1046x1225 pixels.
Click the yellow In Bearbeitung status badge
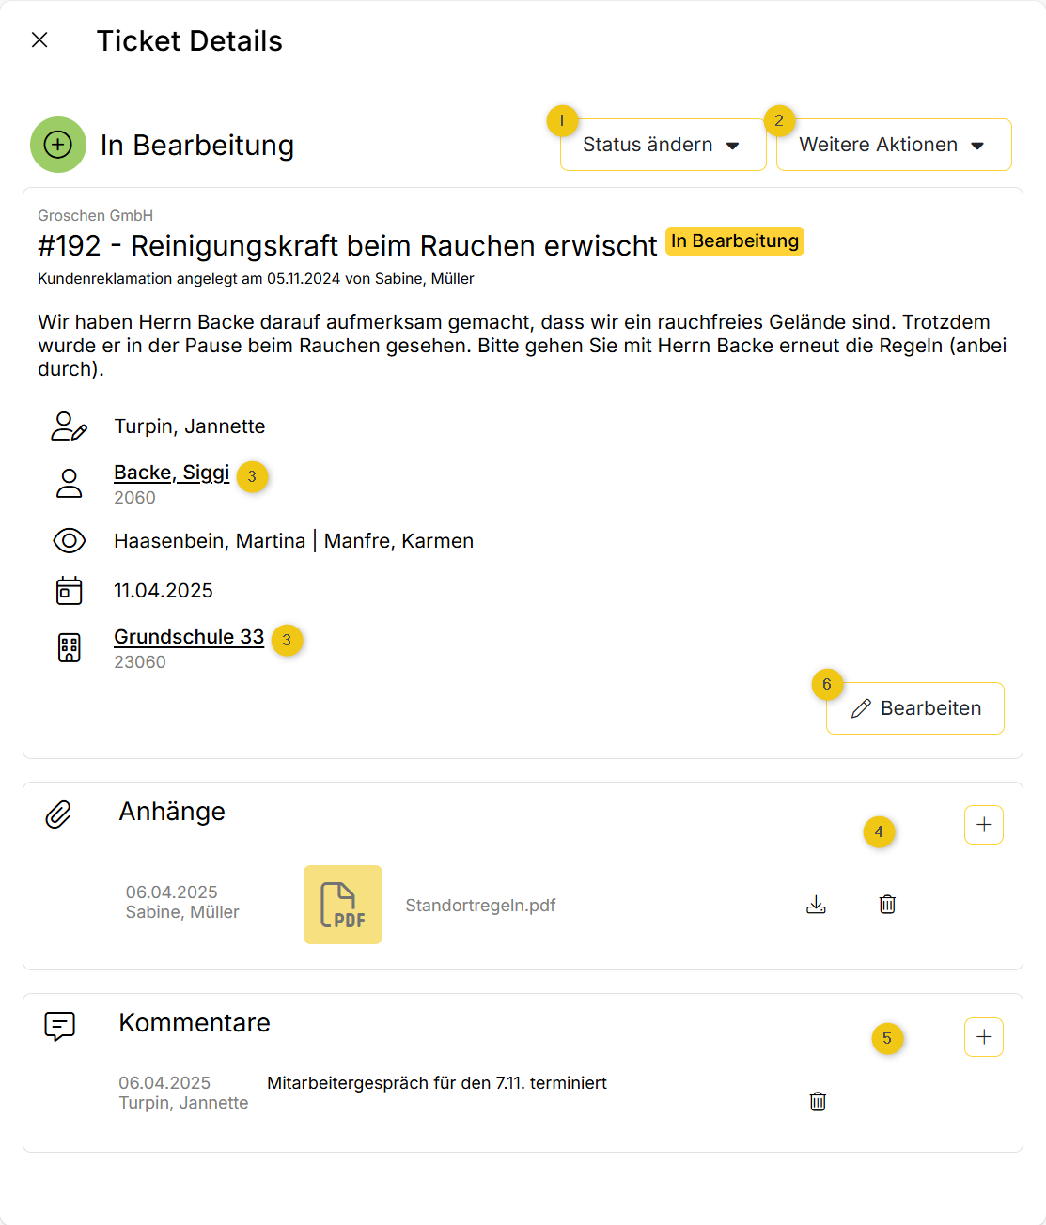coord(735,241)
